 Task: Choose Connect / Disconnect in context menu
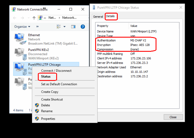click(x=56, y=71)
